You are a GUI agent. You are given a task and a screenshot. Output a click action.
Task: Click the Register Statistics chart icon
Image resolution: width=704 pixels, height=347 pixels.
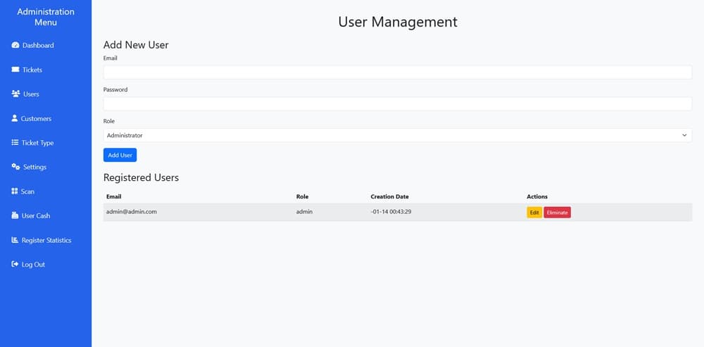click(x=15, y=240)
